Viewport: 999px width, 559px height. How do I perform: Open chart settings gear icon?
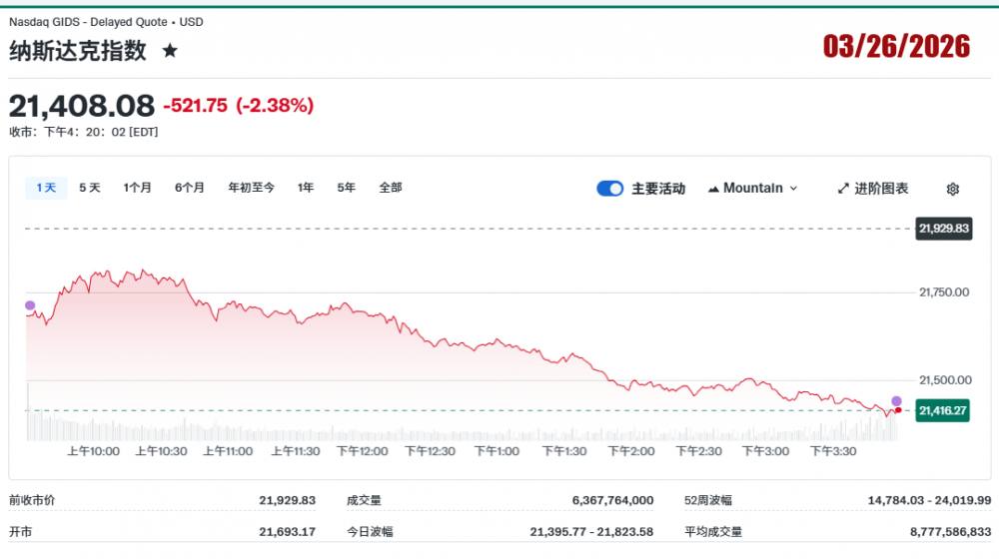tap(952, 189)
